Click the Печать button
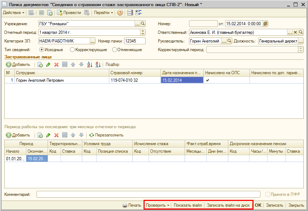 (x=132, y=205)
